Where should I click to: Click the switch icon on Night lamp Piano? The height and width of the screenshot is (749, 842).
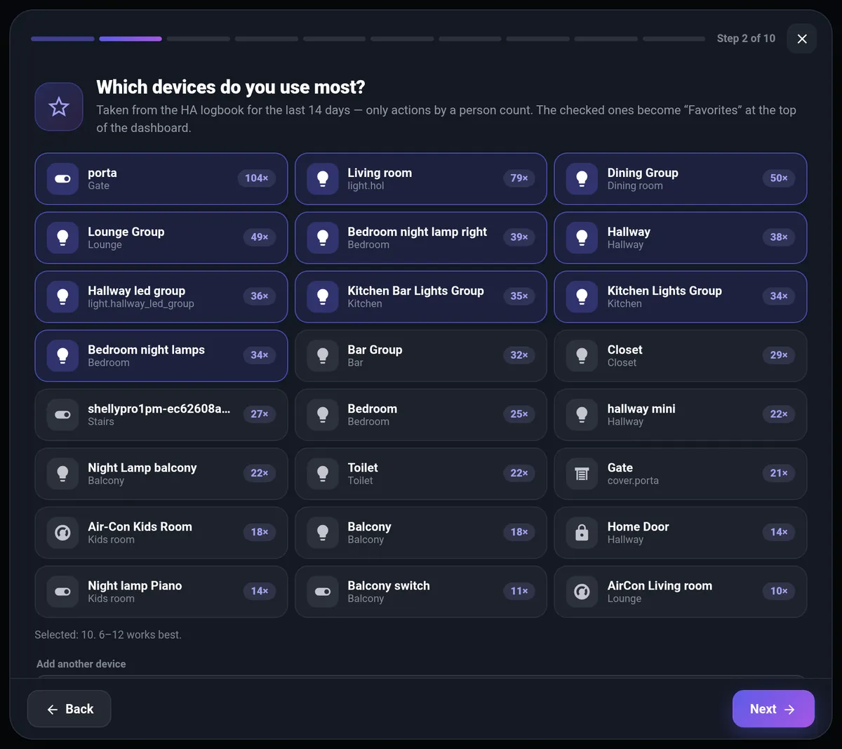pos(62,592)
